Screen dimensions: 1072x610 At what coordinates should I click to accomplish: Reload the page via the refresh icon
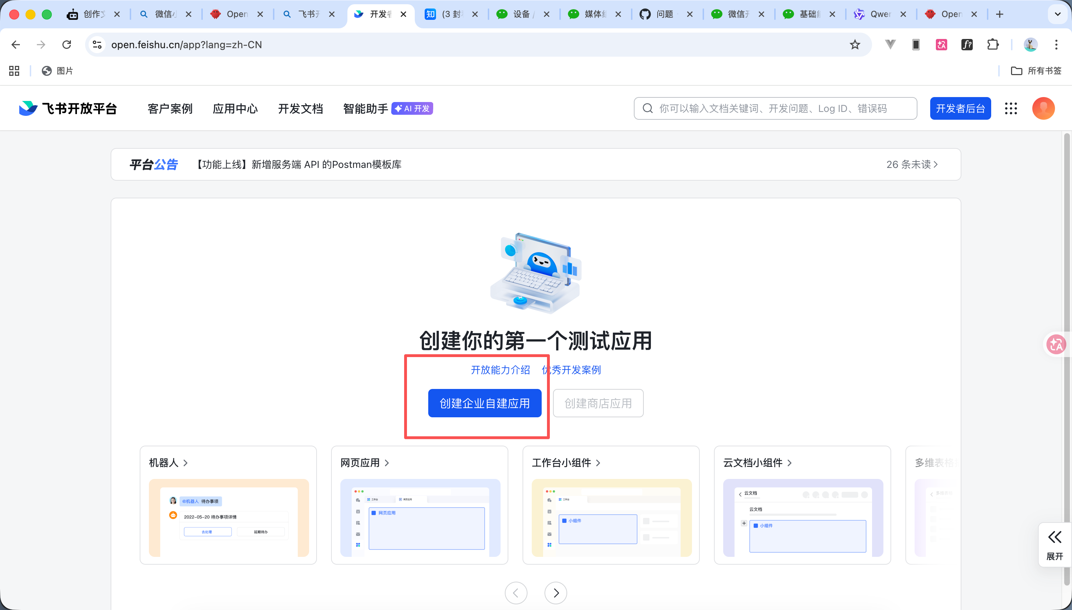(67, 44)
